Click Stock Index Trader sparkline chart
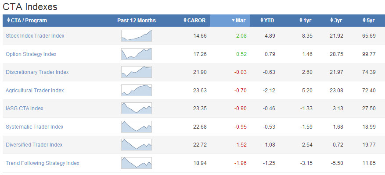The width and height of the screenshot is (385, 175). [x=137, y=36]
